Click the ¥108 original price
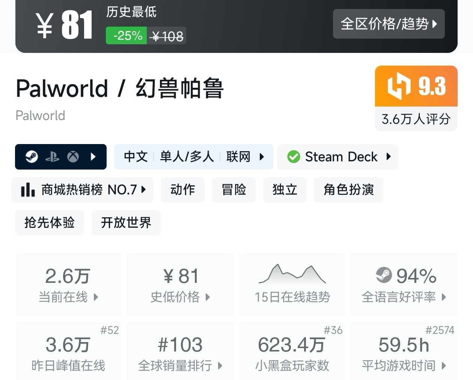This screenshot has height=380, width=473. coord(166,36)
